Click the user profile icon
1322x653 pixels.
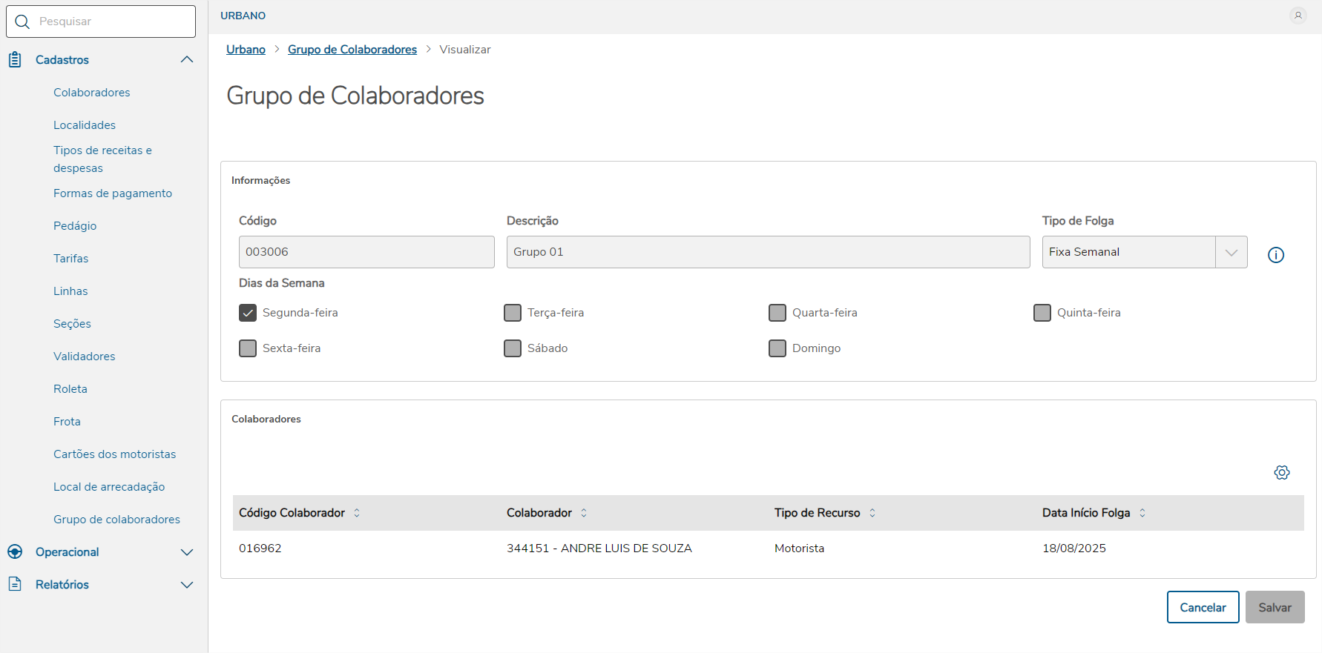[1298, 16]
